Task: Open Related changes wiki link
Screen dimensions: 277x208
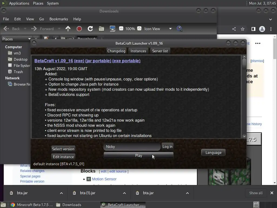Action: click(32, 171)
